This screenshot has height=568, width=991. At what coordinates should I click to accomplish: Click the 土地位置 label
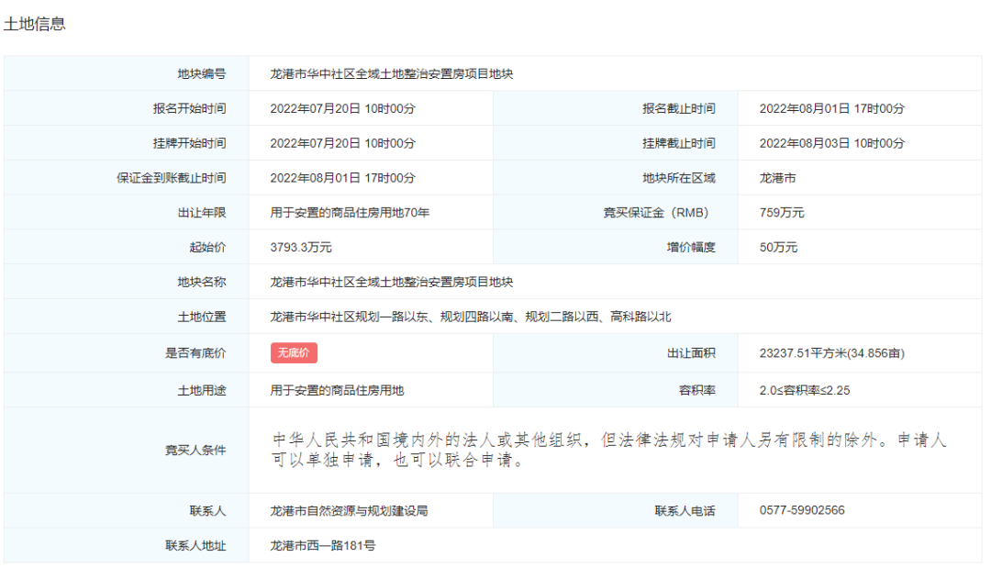(x=202, y=317)
